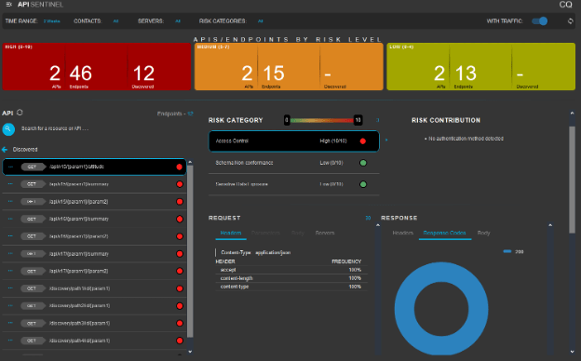Click the main page vertical scrollbar thumb
Screen dimensions: 581x361
[x=572, y=180]
